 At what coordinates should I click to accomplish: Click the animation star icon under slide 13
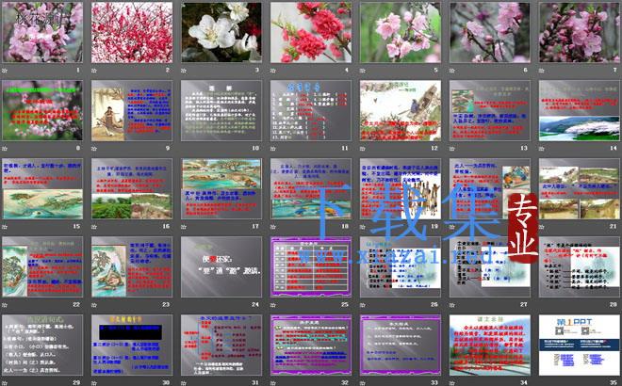(x=451, y=149)
